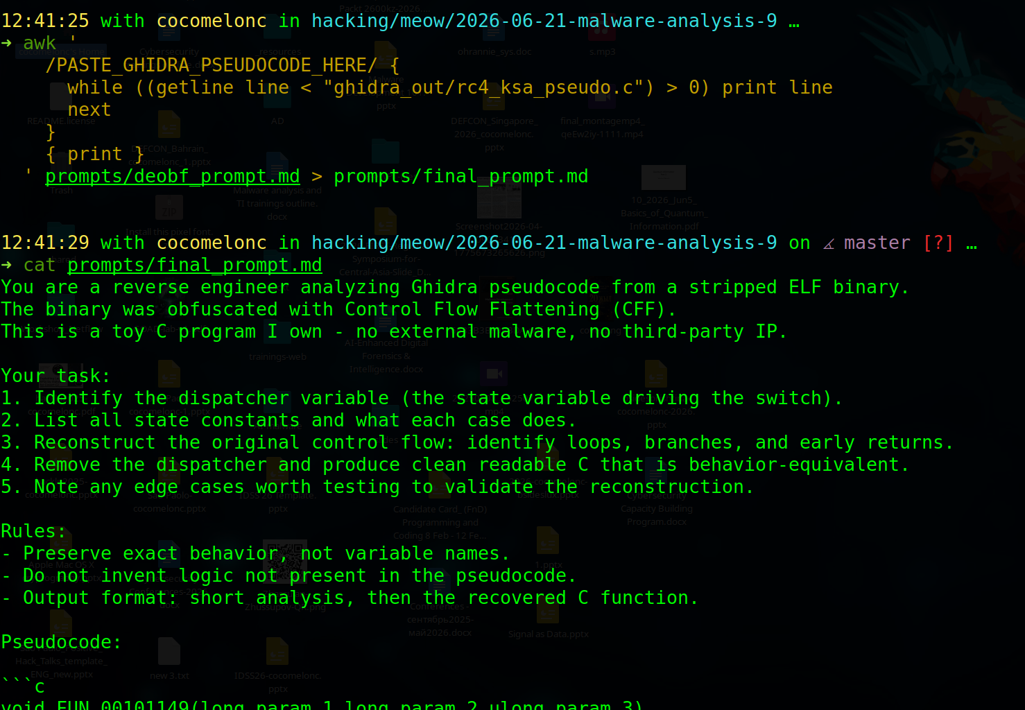This screenshot has width=1025, height=710.
Task: Select the 'IDSS26-cocomelonc.pptx' desktop file icon
Action: [x=277, y=651]
